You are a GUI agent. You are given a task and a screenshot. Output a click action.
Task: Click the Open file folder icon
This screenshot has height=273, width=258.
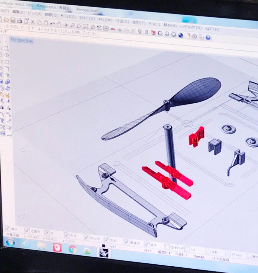click(6, 20)
